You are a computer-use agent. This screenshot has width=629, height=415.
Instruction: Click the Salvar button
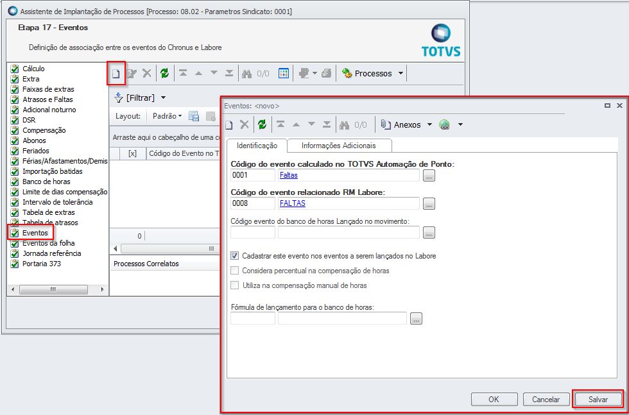(598, 400)
